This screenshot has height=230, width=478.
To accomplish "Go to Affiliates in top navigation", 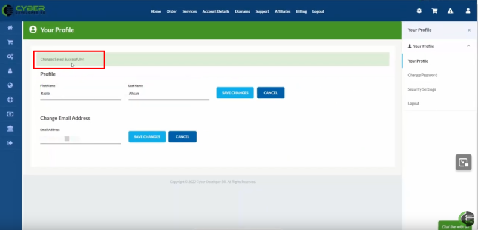I will click(283, 11).
